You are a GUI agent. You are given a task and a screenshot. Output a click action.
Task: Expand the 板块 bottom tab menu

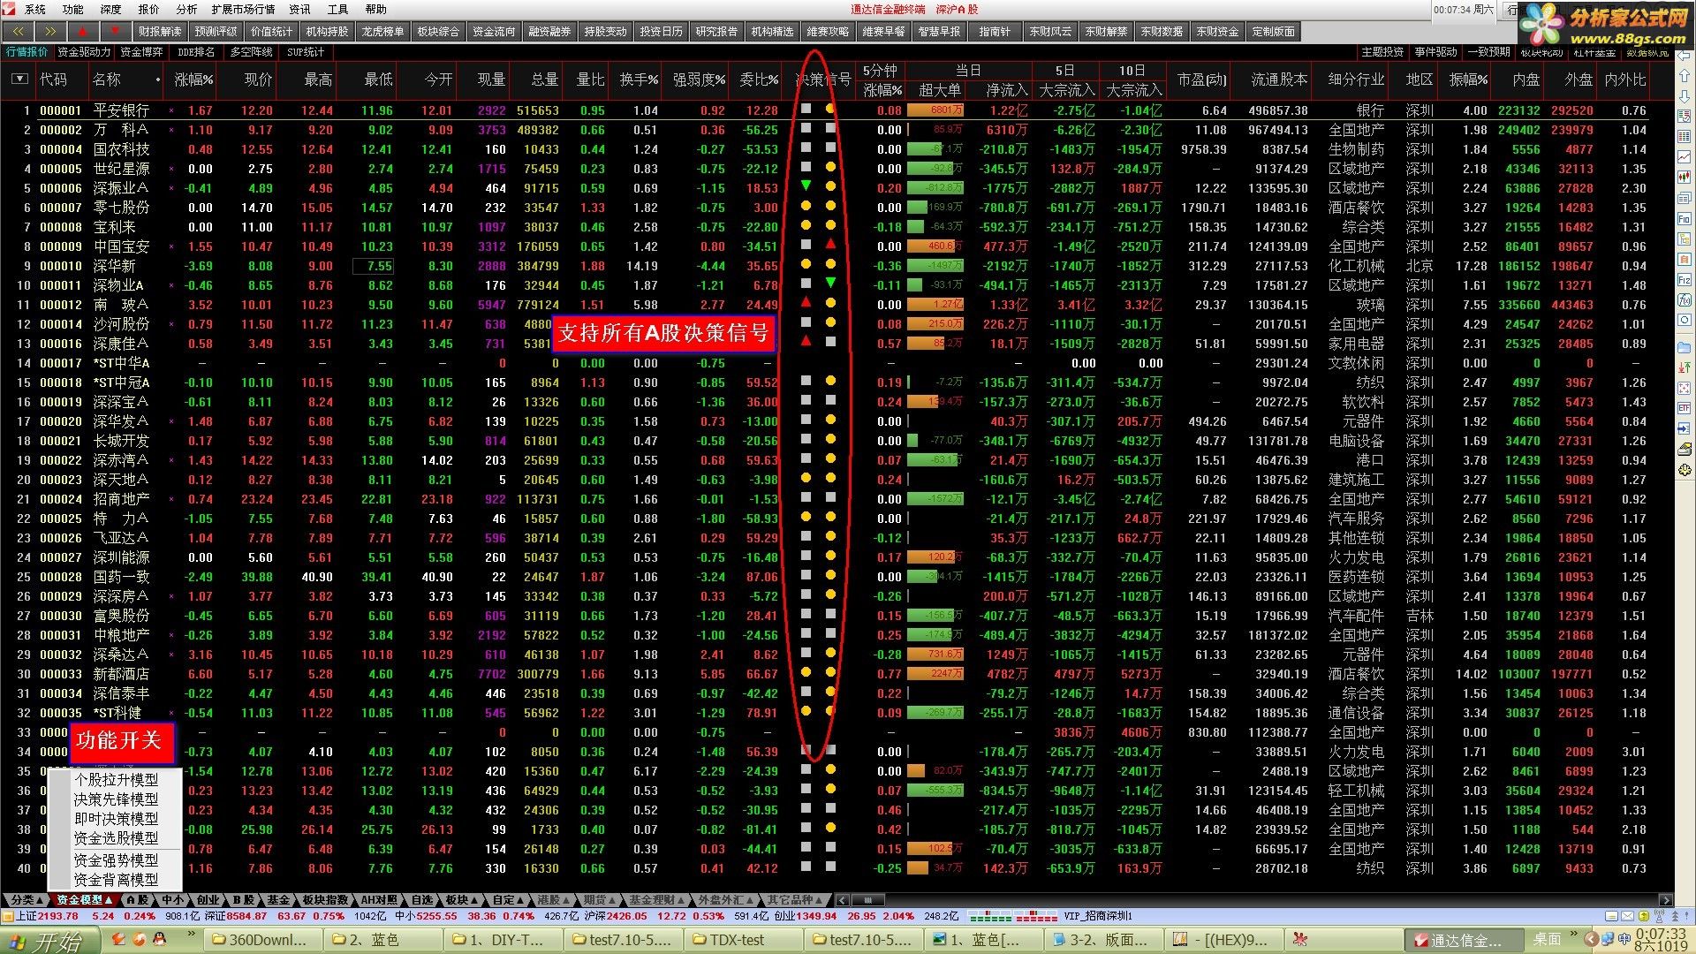(462, 900)
